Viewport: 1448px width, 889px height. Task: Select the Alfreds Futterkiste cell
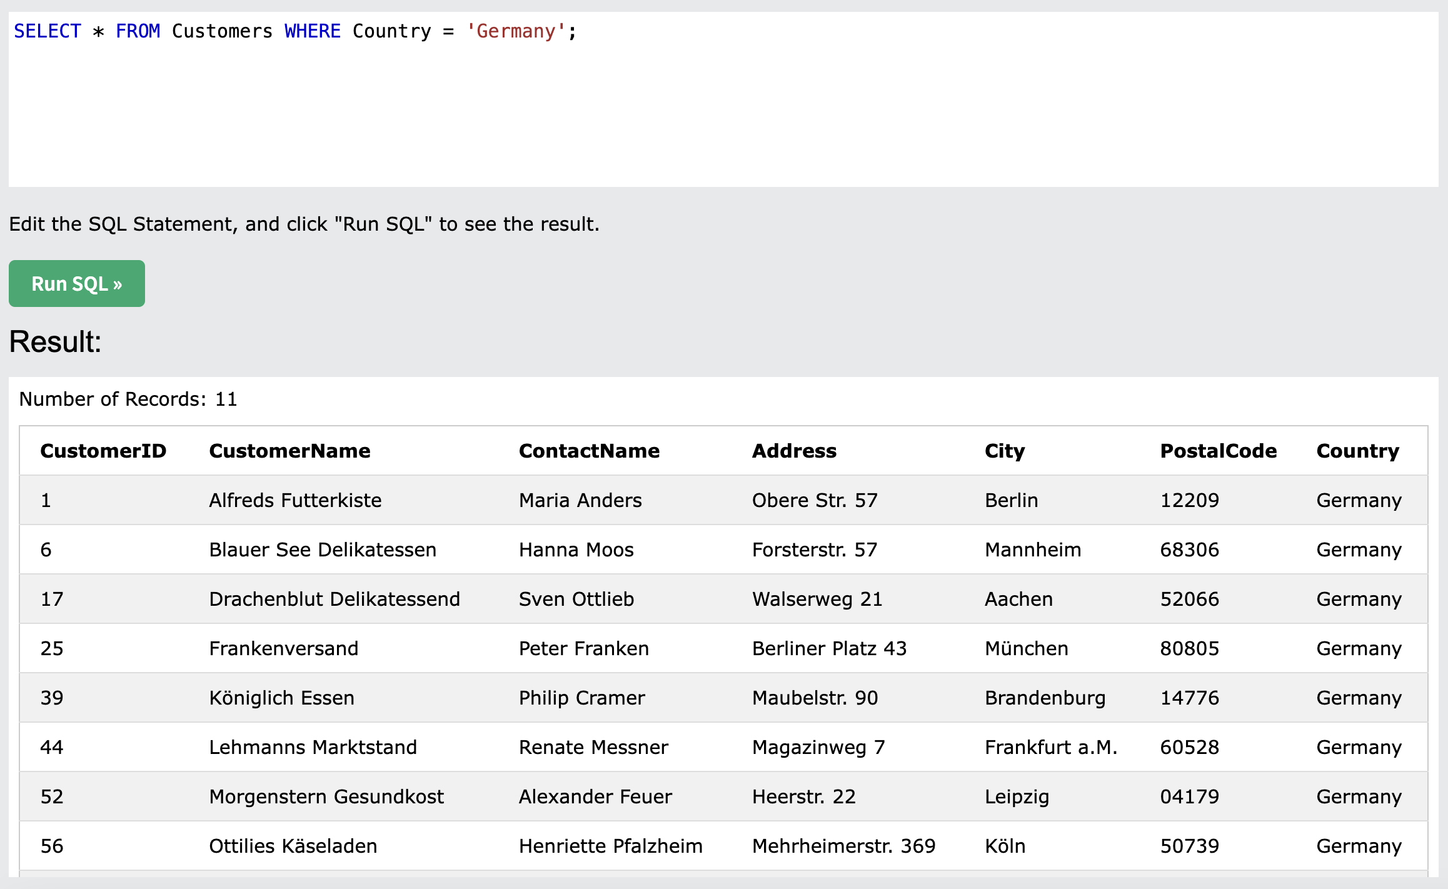click(295, 500)
